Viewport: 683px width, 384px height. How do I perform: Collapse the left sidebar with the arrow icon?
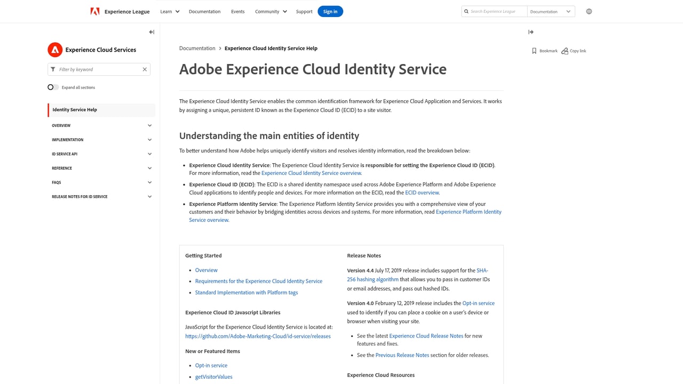(151, 31)
